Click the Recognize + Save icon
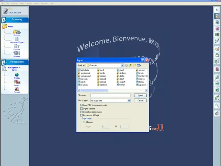The width and height of the screenshot is (221, 166). [x=4, y=69]
